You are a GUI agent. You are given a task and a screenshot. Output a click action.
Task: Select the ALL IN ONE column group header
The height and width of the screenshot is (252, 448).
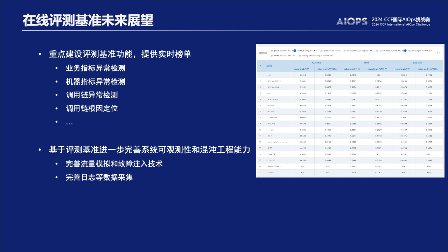click(x=316, y=63)
